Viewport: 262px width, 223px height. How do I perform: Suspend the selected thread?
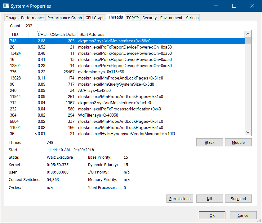tap(238, 199)
